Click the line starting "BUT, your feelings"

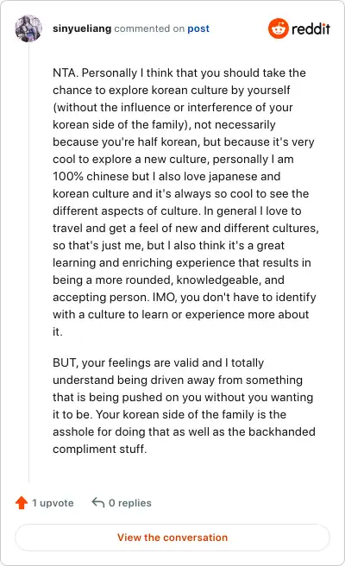point(158,362)
